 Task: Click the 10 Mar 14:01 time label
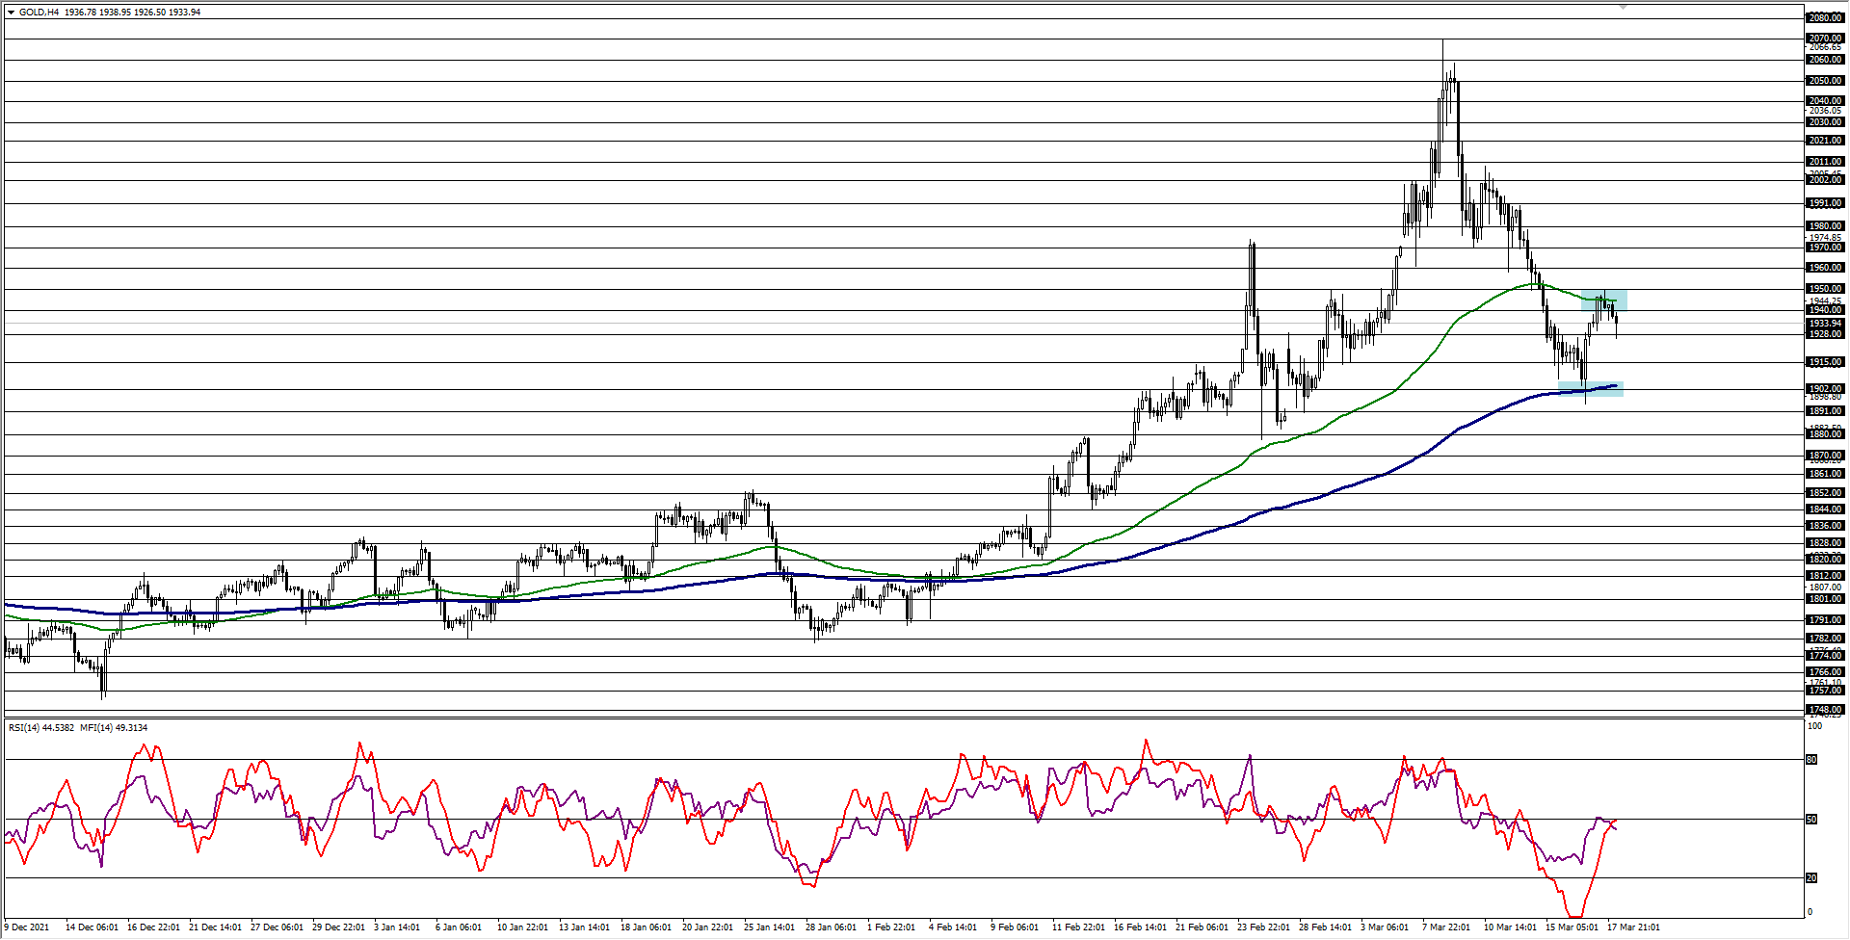(x=1510, y=927)
